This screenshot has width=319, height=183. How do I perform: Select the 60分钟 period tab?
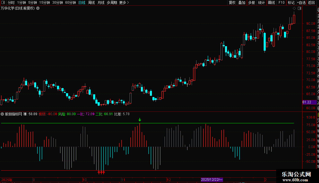71,3
